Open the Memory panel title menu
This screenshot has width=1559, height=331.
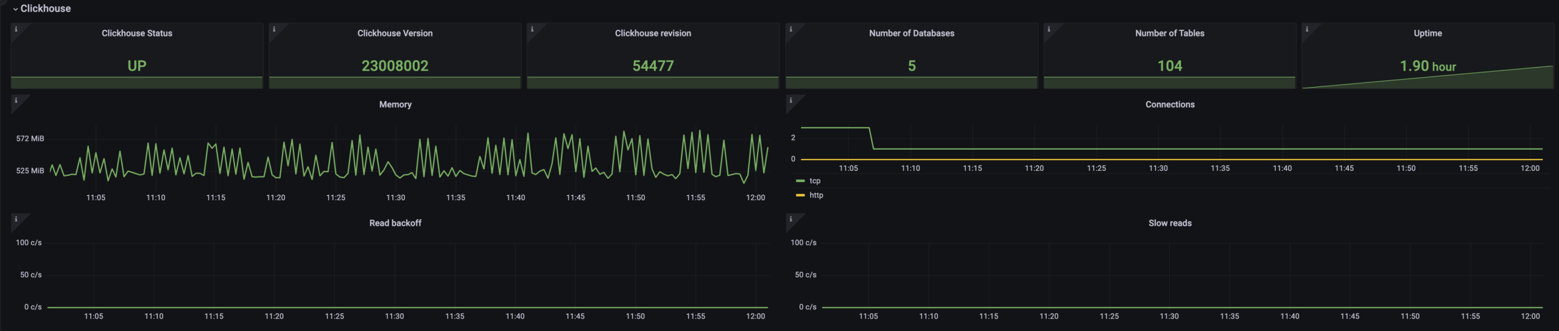click(395, 105)
